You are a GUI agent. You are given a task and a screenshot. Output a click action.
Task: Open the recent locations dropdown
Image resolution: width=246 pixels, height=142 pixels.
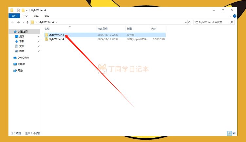click(23, 22)
